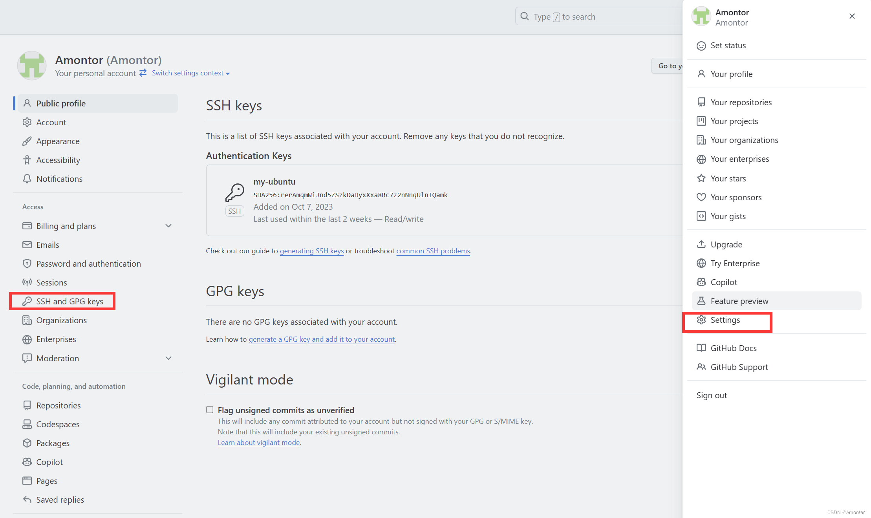Click the Sessions broadcast icon
This screenshot has height=518, width=871.
(27, 282)
